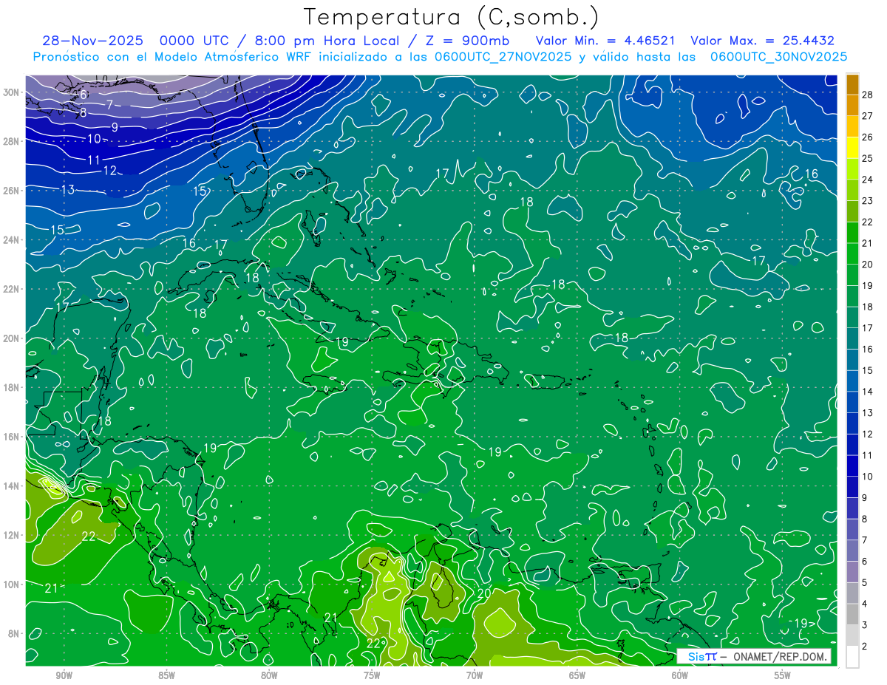The height and width of the screenshot is (685, 887).
Task: Click the "12N" latitude axis label
Action: point(13,535)
